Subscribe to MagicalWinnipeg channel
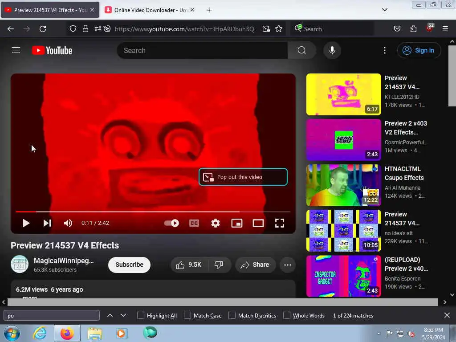This screenshot has width=456, height=342. pos(130,265)
